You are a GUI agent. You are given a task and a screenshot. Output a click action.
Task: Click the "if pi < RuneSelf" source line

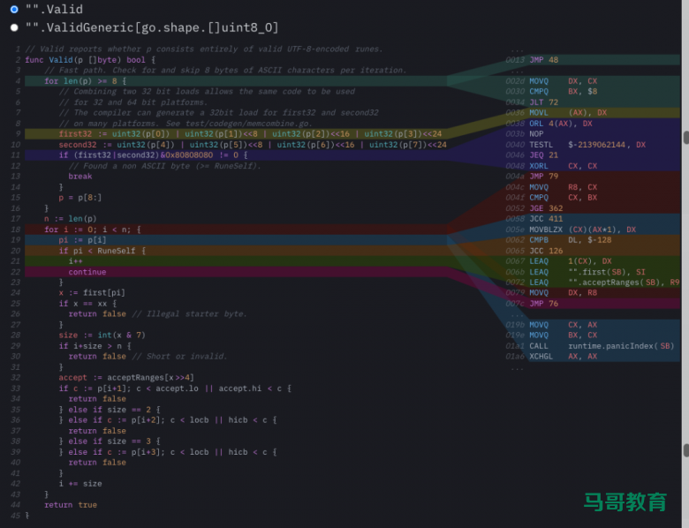pyautogui.click(x=102, y=250)
